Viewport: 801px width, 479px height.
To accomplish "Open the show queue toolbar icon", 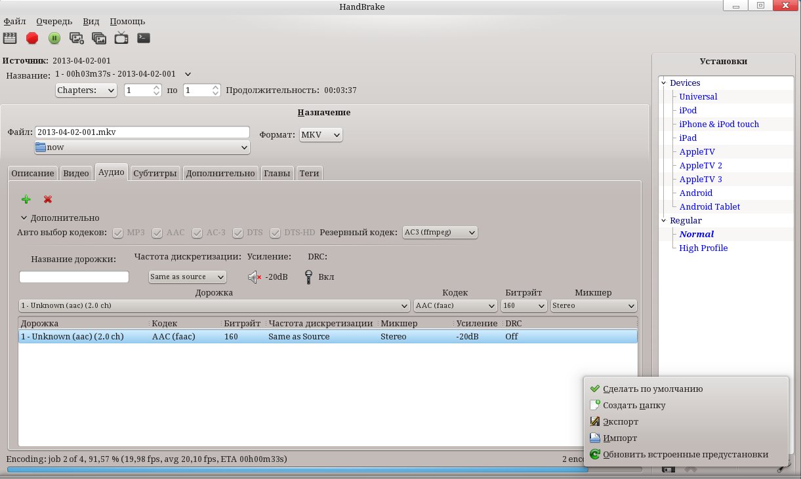I will pyautogui.click(x=99, y=38).
